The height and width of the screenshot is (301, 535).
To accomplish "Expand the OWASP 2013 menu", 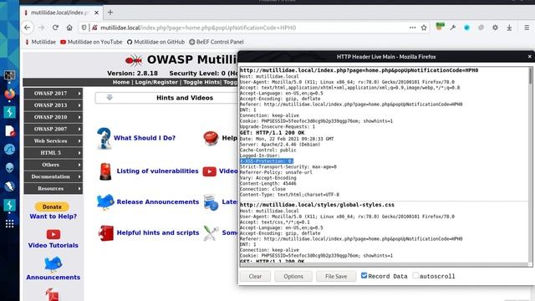I will tap(53, 105).
